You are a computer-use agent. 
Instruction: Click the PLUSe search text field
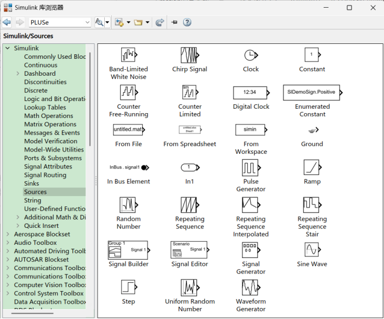pos(57,23)
